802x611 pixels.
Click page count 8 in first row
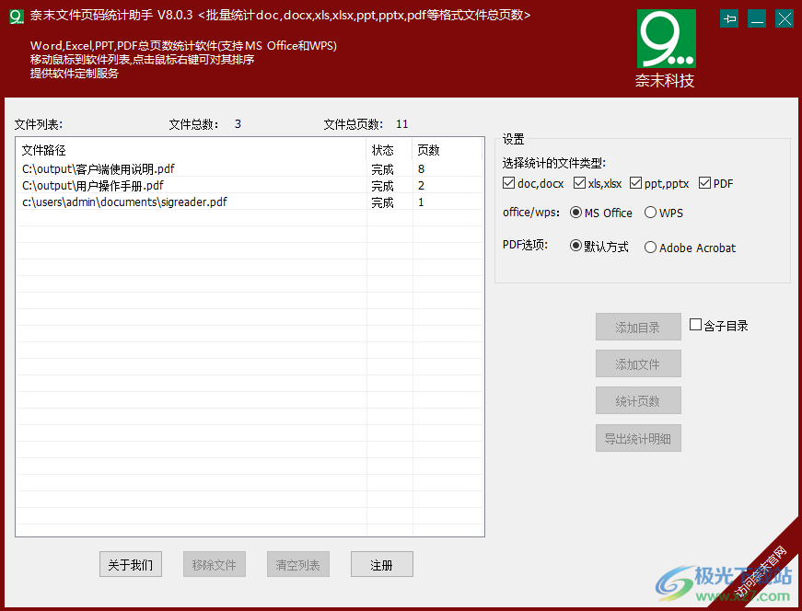coord(421,168)
